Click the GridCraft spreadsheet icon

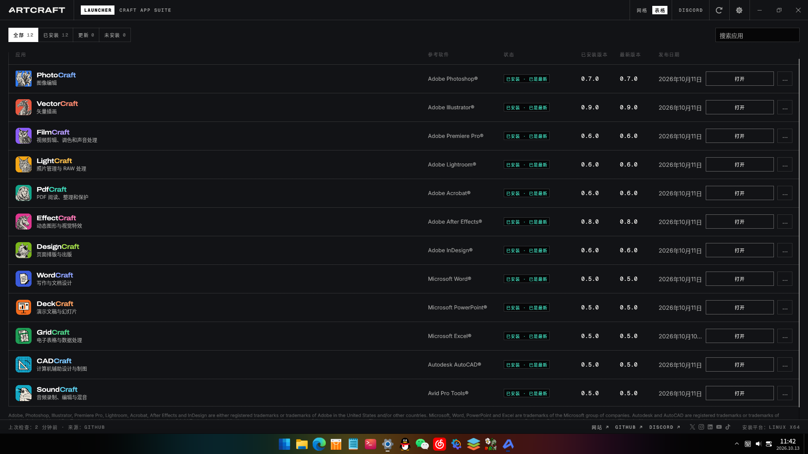point(24,336)
